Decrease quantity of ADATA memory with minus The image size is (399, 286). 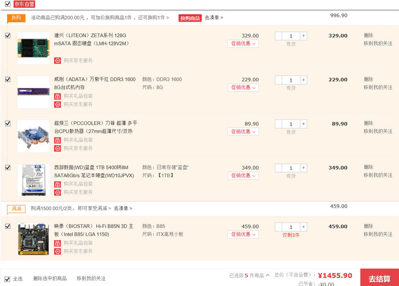click(278, 80)
